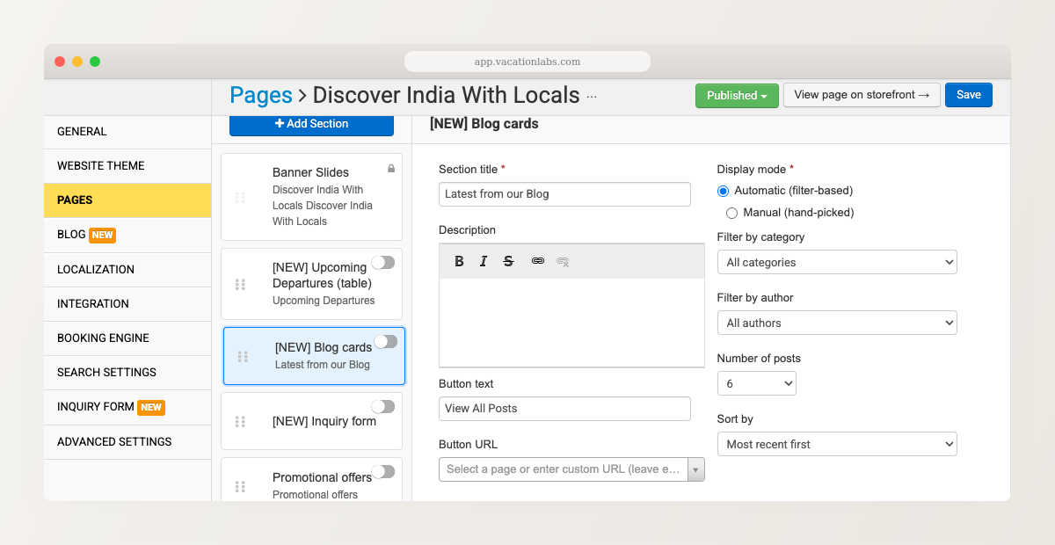Insert a link in the description editor
This screenshot has width=1055, height=545.
pos(538,261)
